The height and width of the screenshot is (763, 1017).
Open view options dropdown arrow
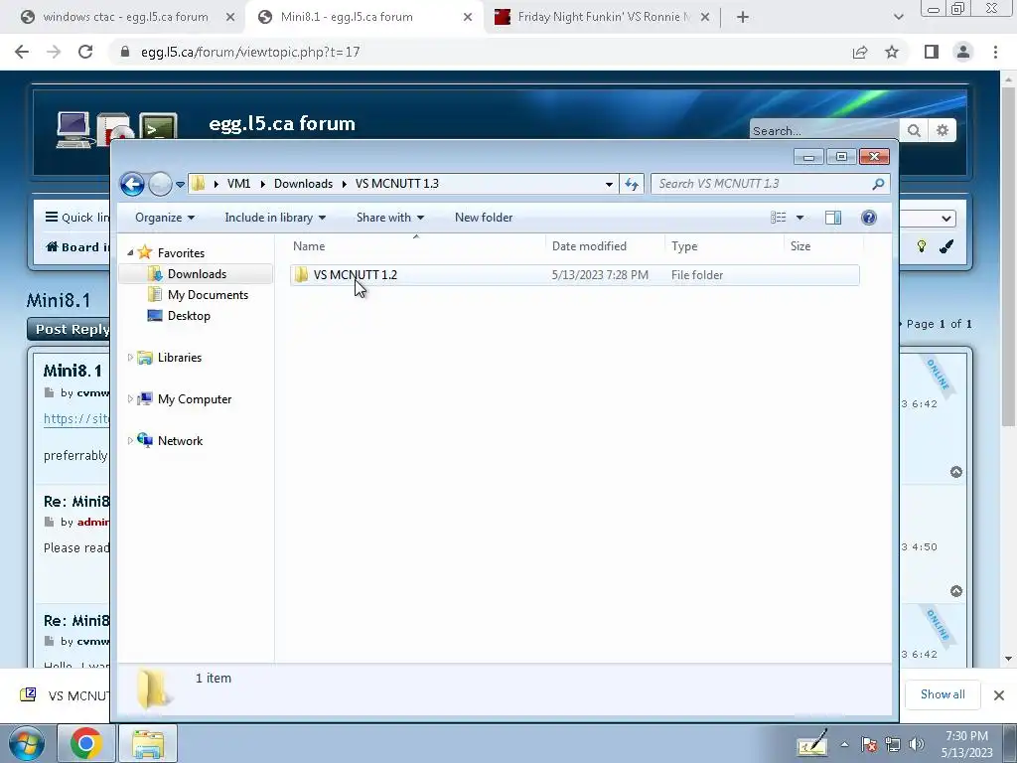(799, 218)
